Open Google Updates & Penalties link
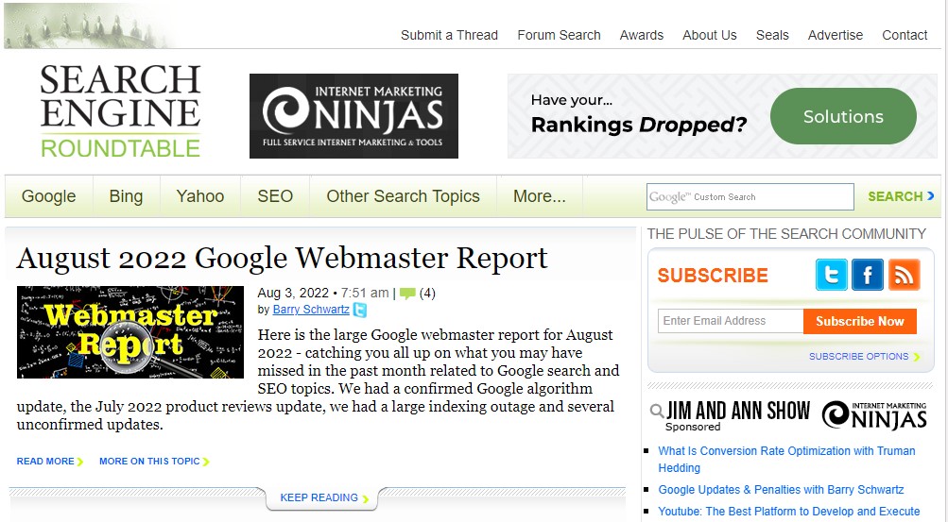Screen dimensions: 948x522 pyautogui.click(x=781, y=489)
